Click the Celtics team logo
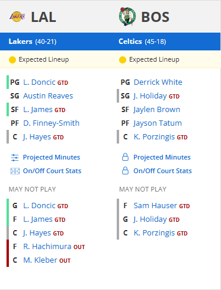Screen dimensions: 221x290 coord(127,17)
